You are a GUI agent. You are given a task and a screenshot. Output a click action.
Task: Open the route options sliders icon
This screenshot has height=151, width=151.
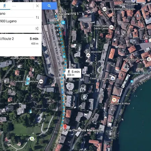coord(37,29)
